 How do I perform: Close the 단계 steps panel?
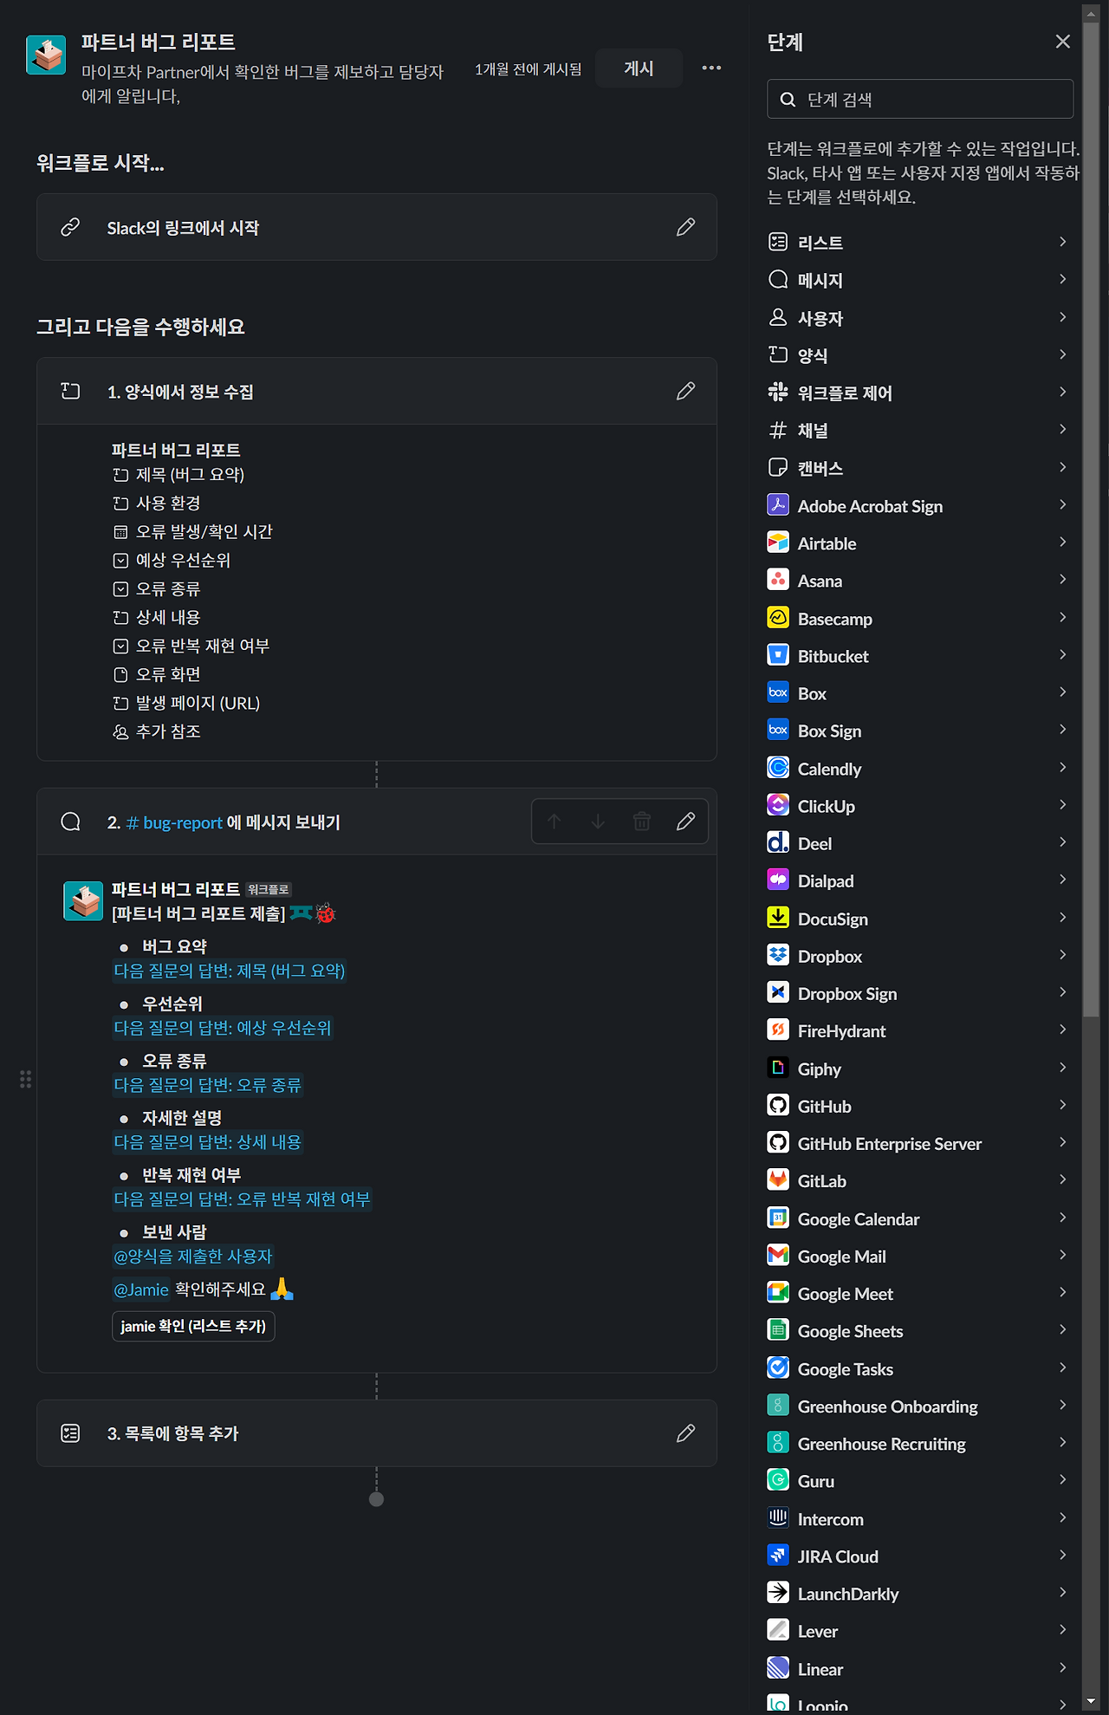(x=1063, y=42)
